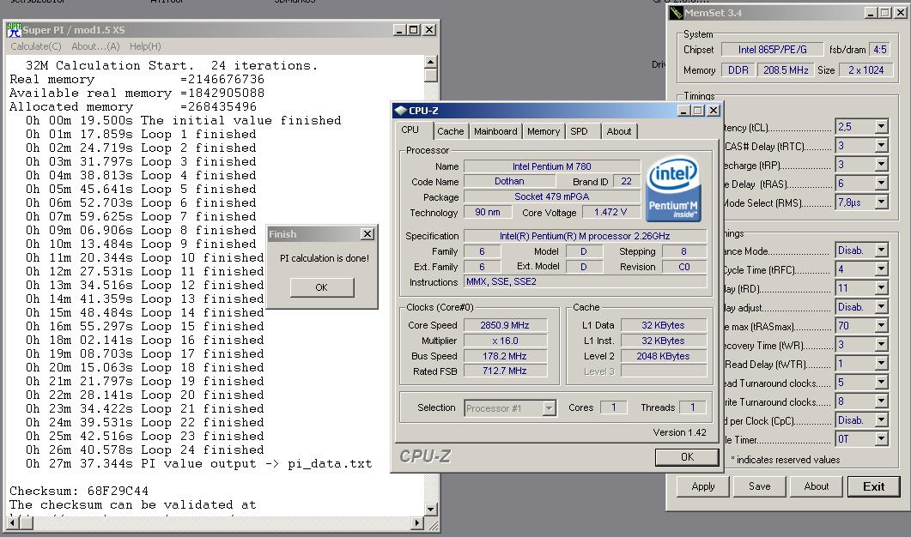Image resolution: width=911 pixels, height=537 pixels.
Task: Click Apply in MemSet
Action: pos(703,486)
